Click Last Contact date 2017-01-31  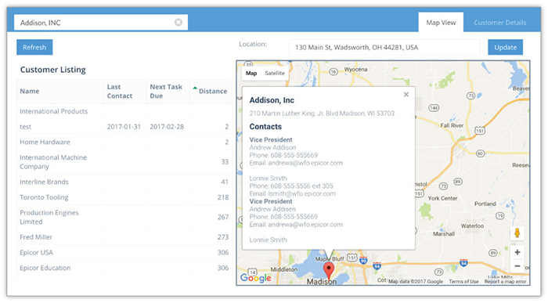124,127
